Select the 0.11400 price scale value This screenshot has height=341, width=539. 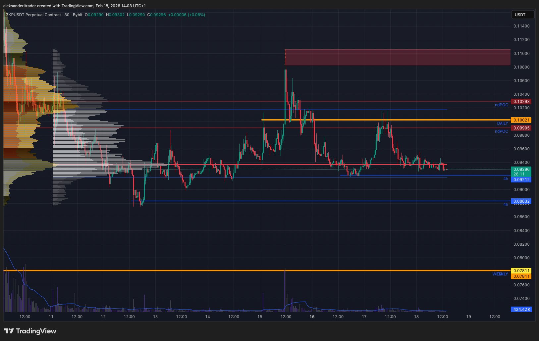[x=521, y=26]
